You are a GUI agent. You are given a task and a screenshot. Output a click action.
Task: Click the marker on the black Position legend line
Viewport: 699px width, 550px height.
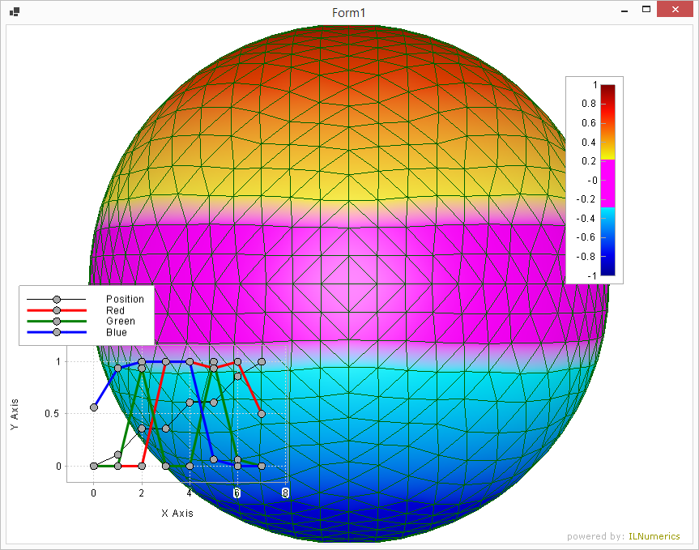57,300
